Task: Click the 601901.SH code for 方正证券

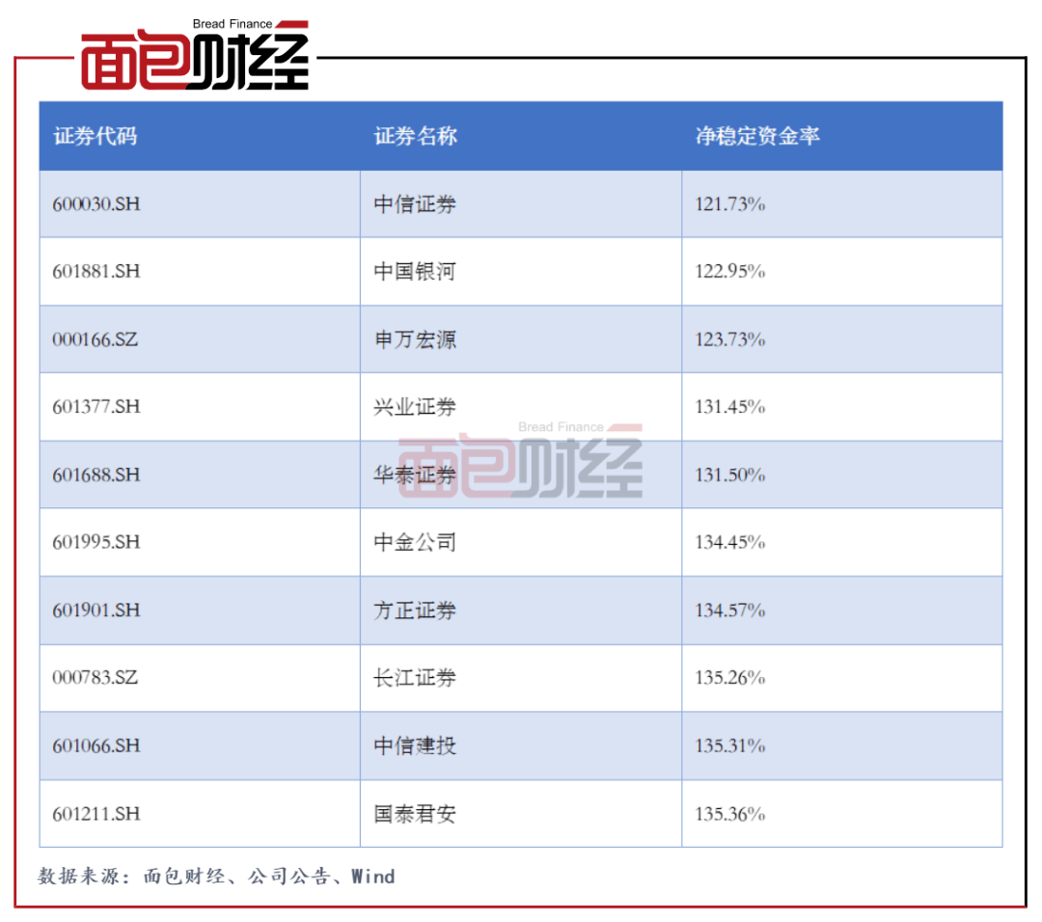Action: [x=97, y=610]
